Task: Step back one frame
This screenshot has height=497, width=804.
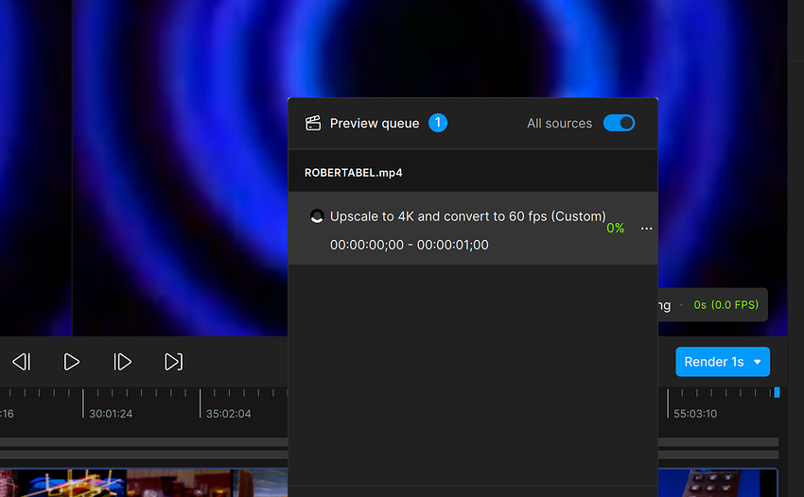Action: point(22,362)
